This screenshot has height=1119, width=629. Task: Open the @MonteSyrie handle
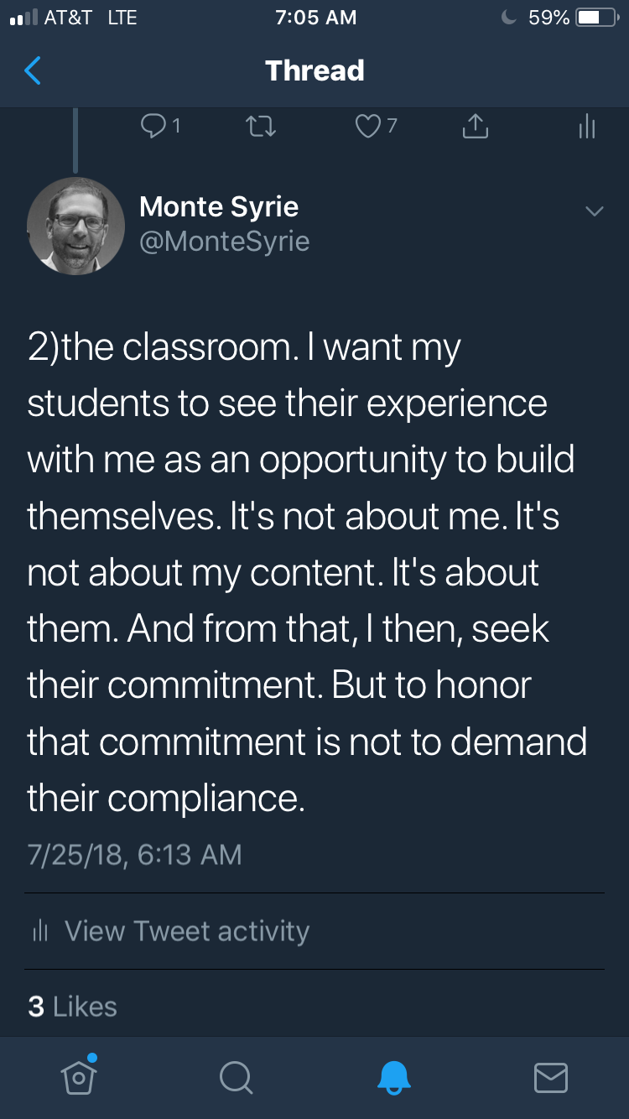(x=224, y=242)
